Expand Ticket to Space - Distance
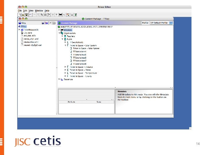The image size is (207, 155). click(x=65, y=67)
